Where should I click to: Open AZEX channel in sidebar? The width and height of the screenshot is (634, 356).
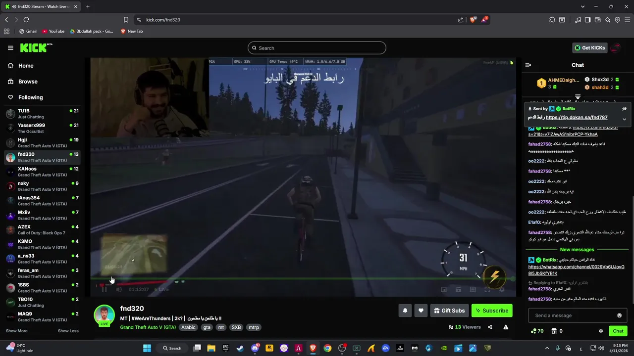point(42,230)
